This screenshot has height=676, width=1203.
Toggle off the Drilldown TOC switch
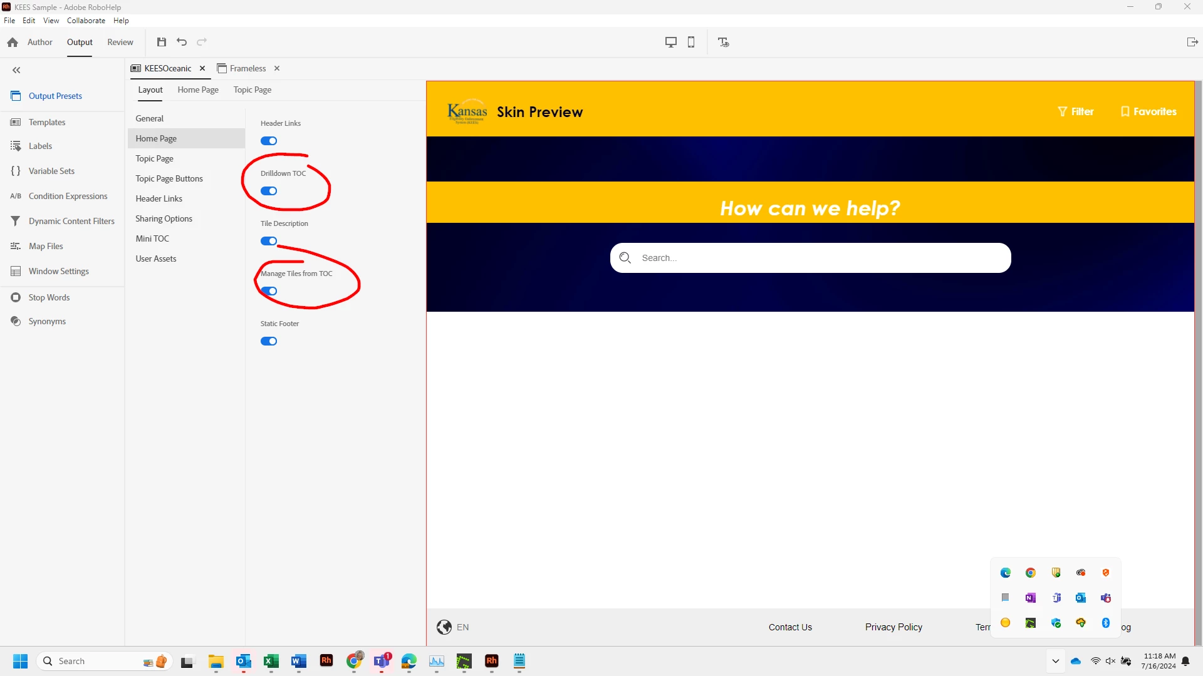click(x=269, y=191)
